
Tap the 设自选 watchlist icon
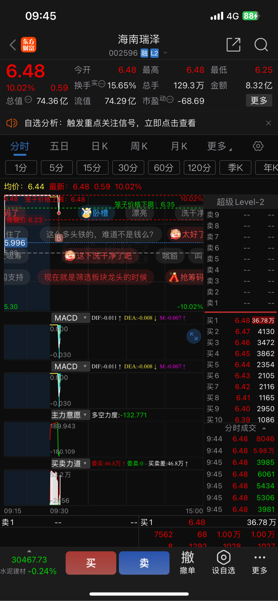(223, 563)
